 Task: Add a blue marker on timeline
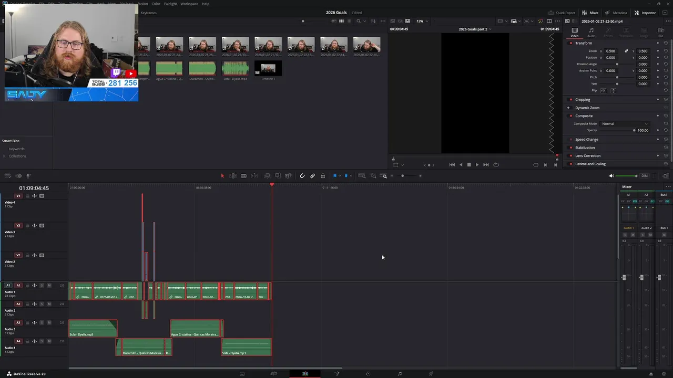point(345,176)
